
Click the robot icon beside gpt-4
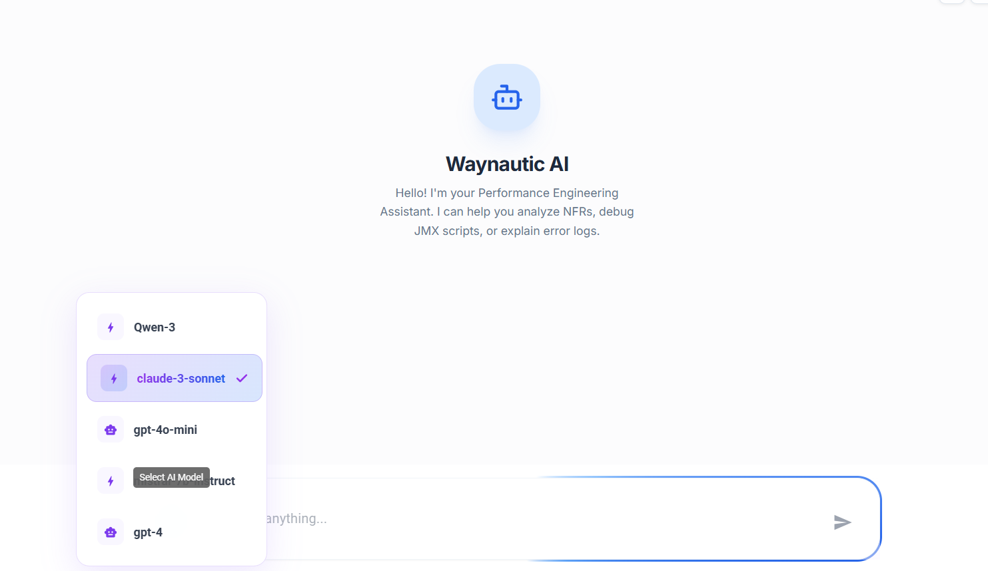(x=111, y=532)
